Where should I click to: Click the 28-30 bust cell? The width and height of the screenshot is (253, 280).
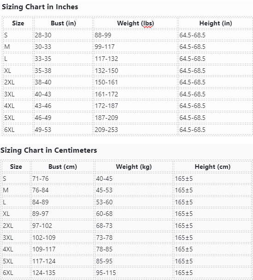[x=63, y=35]
